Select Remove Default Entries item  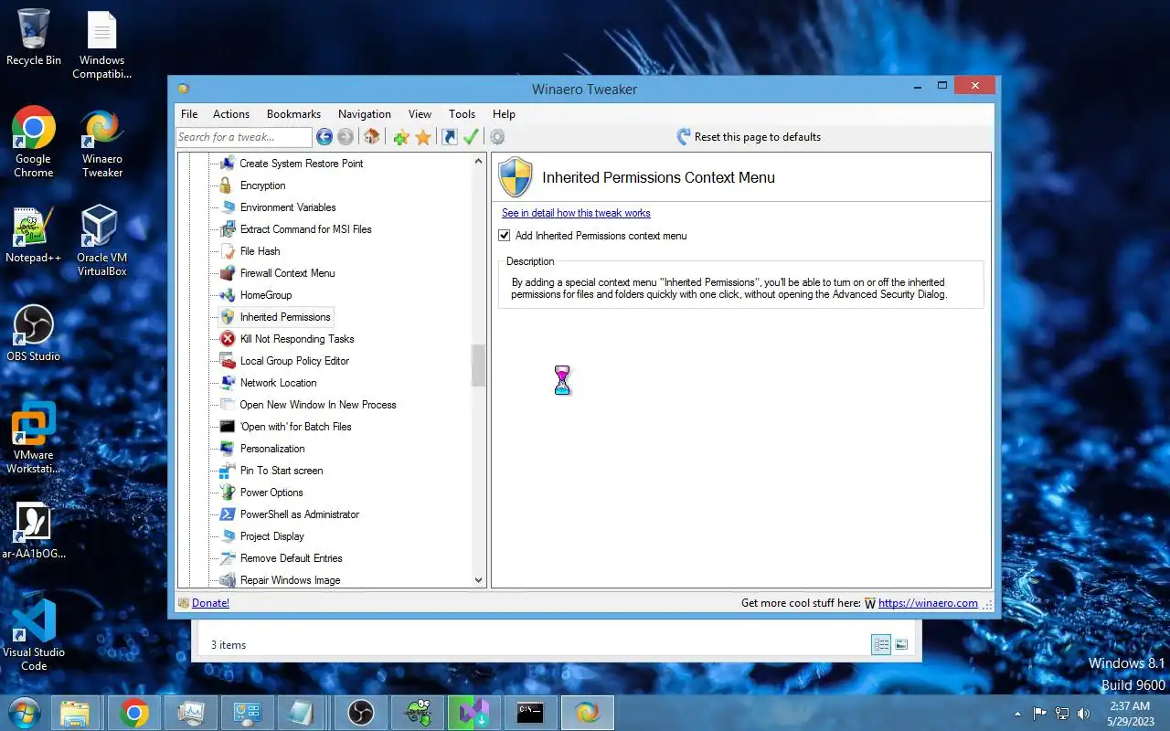[x=292, y=558]
